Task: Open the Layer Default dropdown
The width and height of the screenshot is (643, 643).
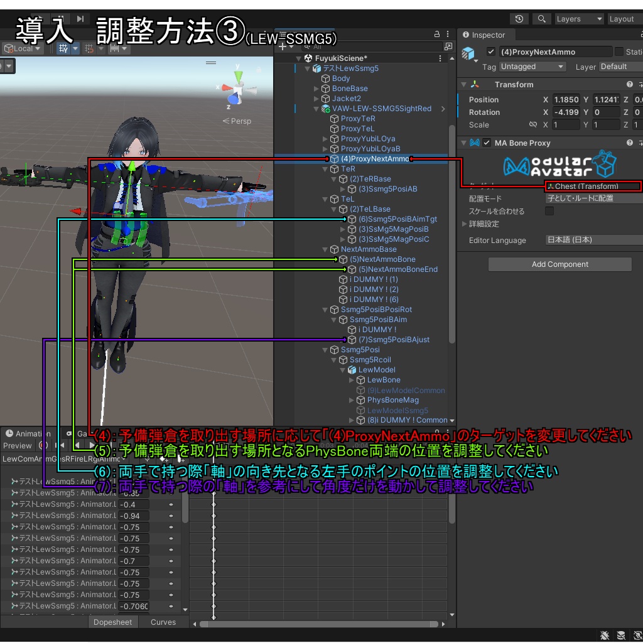Action: tap(621, 67)
